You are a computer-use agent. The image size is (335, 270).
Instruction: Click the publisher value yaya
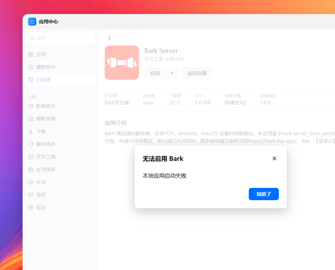coord(148,103)
